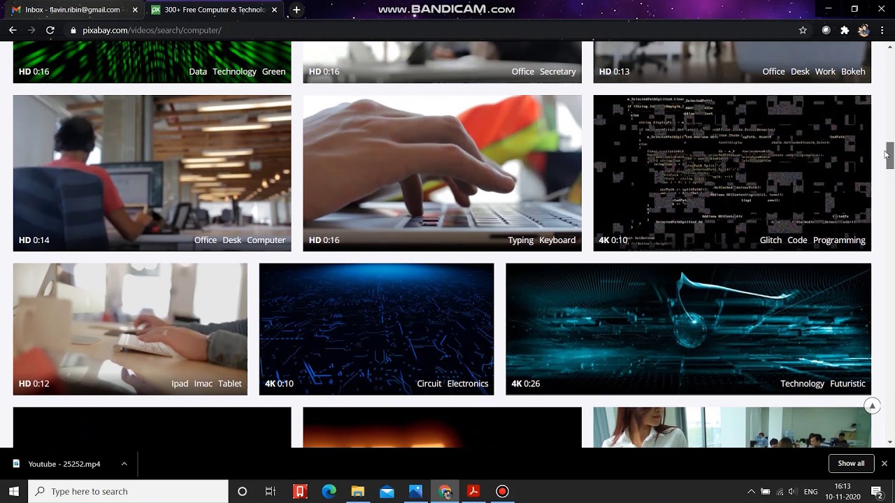
Task: Click the scroll-to-top arrow button
Action: 872,405
